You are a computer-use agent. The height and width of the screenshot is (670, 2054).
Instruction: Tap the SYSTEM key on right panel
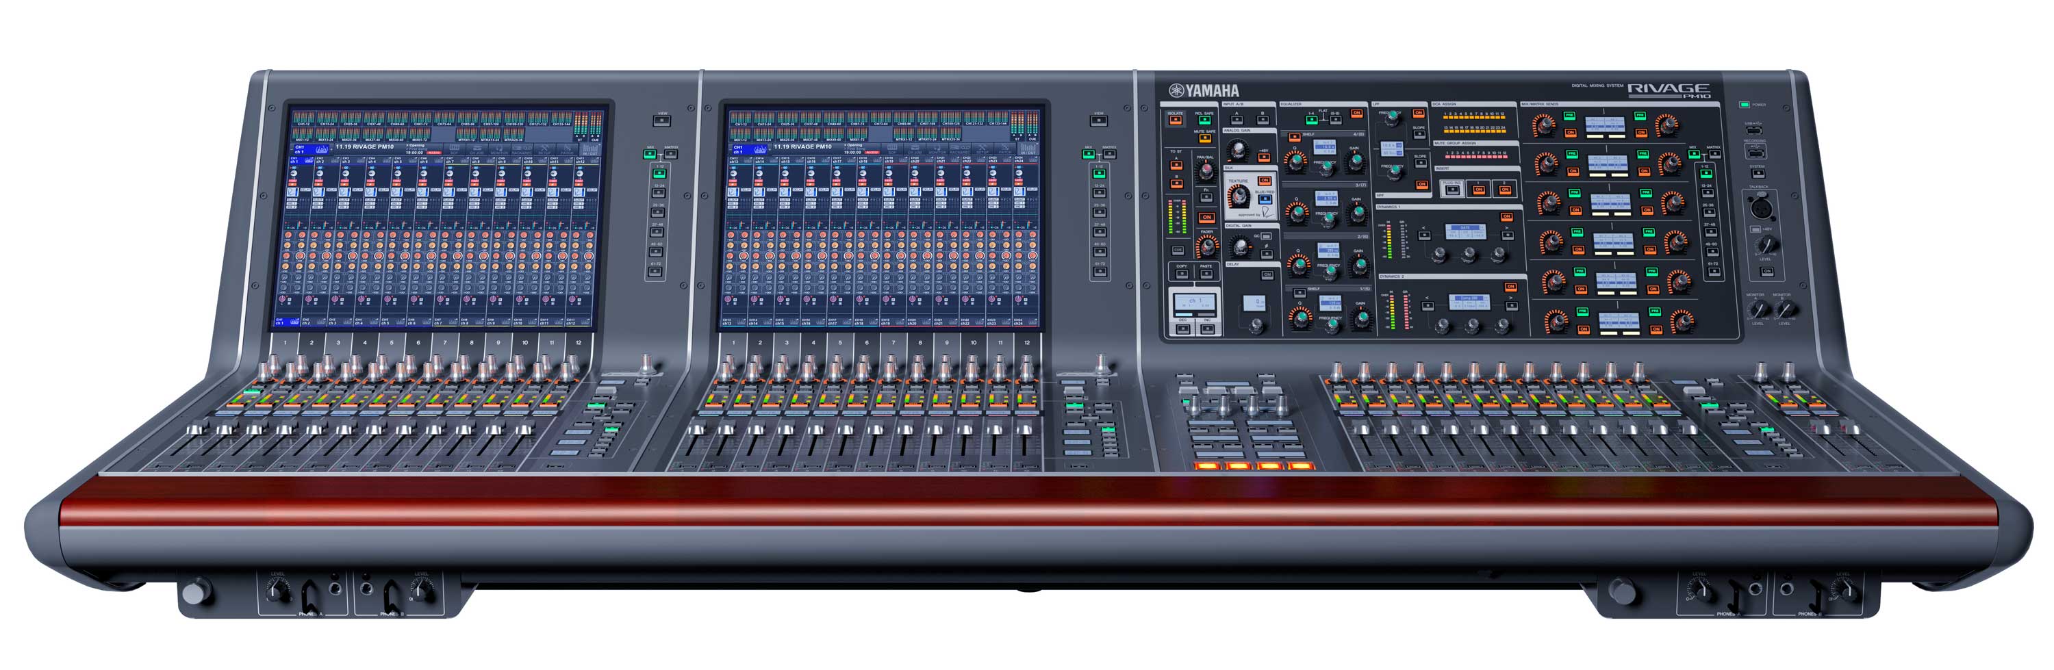pyautogui.click(x=1759, y=173)
